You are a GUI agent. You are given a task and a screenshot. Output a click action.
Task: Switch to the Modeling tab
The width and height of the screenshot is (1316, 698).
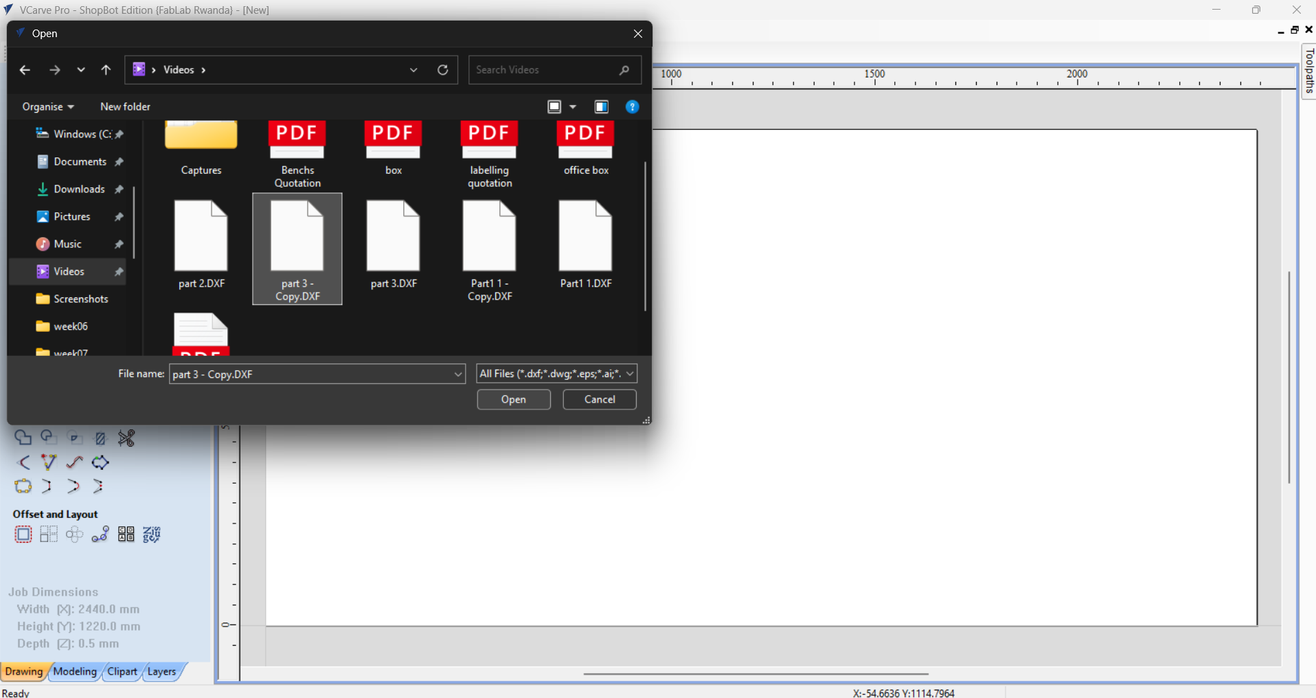[x=75, y=672]
